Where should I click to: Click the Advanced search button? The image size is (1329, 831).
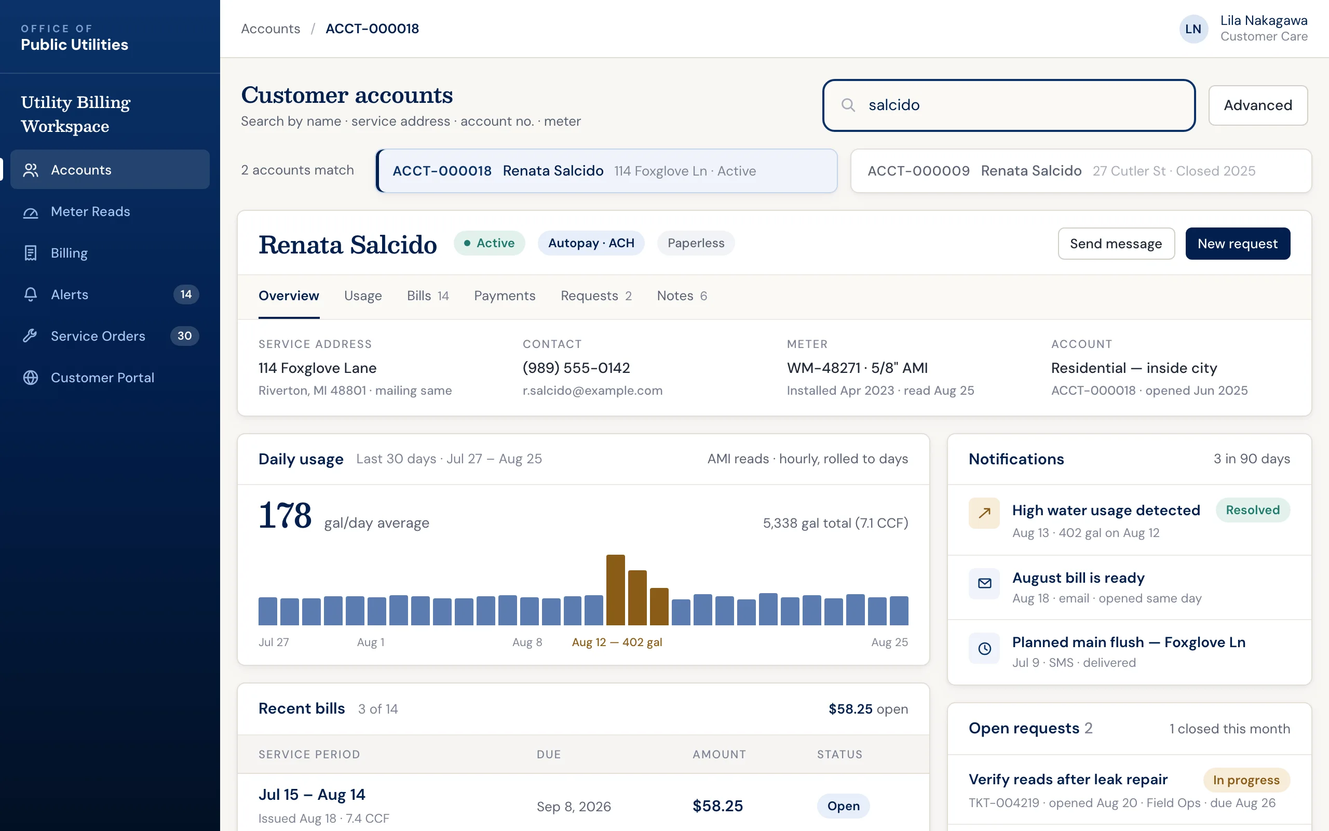coord(1257,105)
